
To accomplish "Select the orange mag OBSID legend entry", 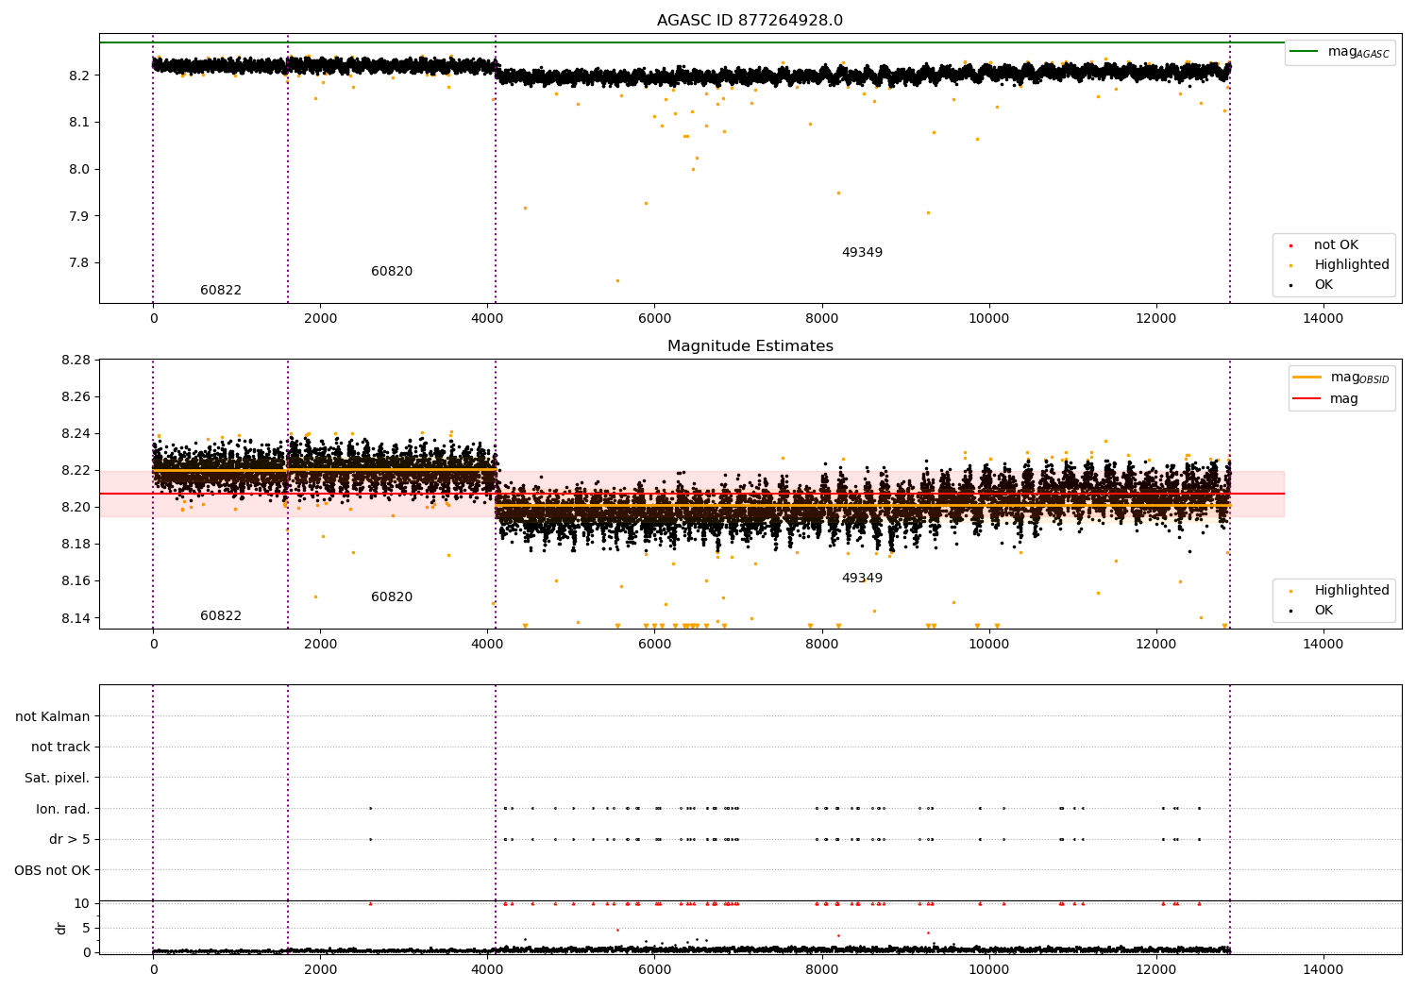I will (1341, 378).
